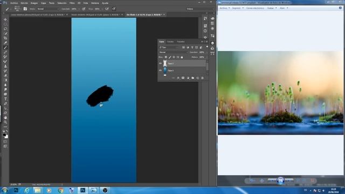Open the Ventana menu
345x194 pixels.
(x=95, y=3)
